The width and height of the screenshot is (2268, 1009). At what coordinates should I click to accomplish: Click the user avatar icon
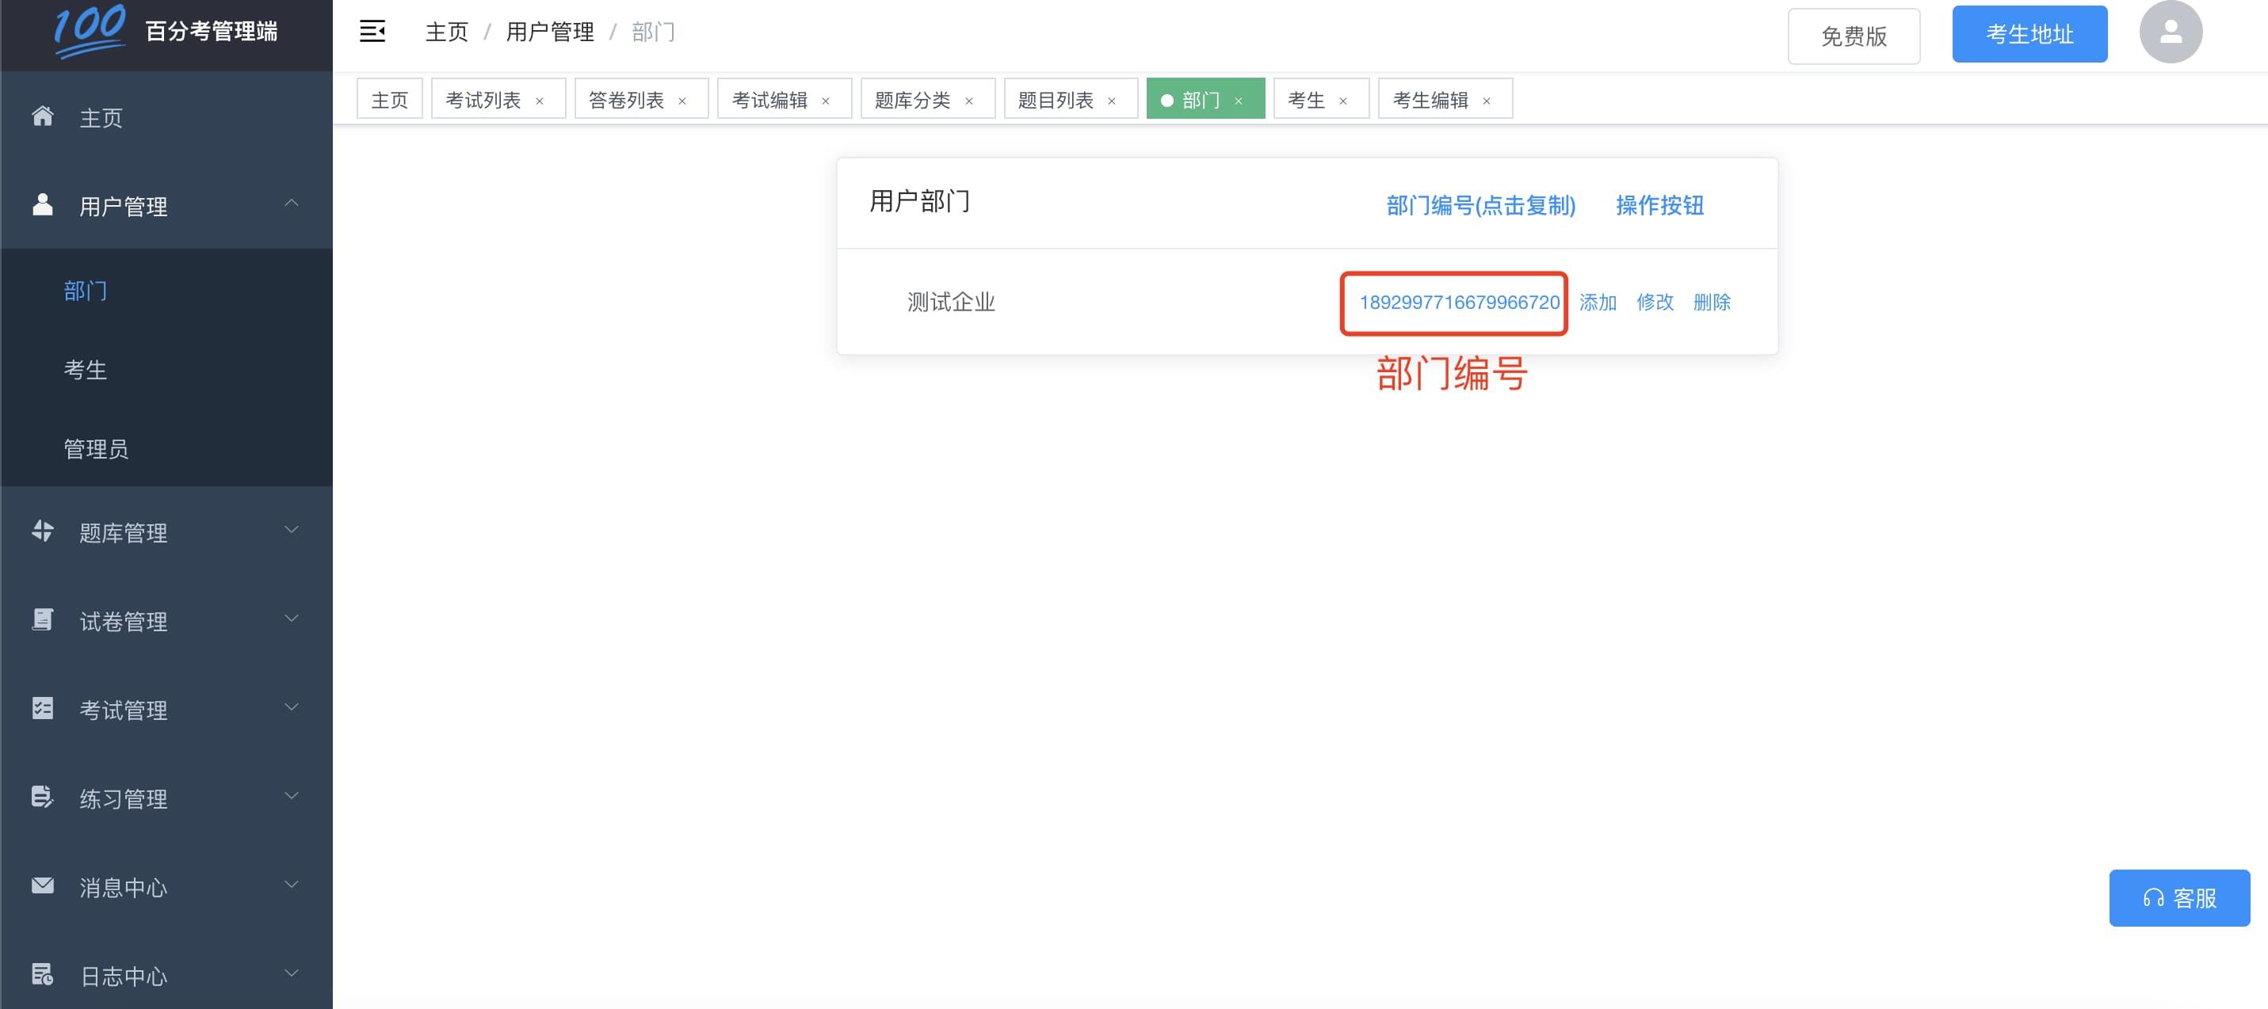click(x=2171, y=32)
